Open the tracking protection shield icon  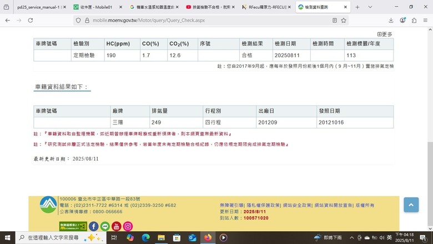pos(78,20)
